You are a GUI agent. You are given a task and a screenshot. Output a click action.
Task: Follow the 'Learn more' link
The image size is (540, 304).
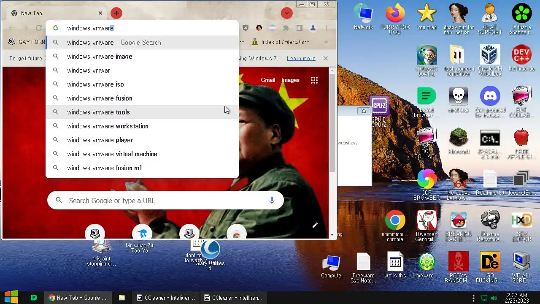point(301,58)
